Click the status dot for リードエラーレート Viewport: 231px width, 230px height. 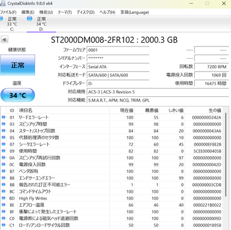tap(3, 117)
